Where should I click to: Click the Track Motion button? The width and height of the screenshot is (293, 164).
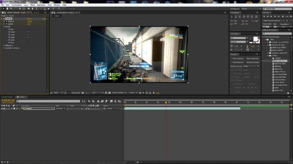click(x=238, y=62)
